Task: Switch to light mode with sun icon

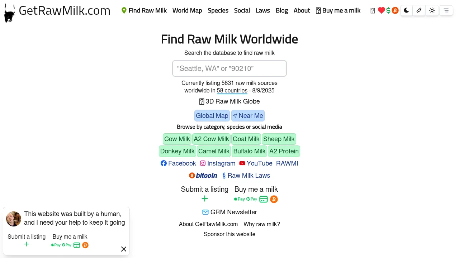Action: tap(432, 10)
